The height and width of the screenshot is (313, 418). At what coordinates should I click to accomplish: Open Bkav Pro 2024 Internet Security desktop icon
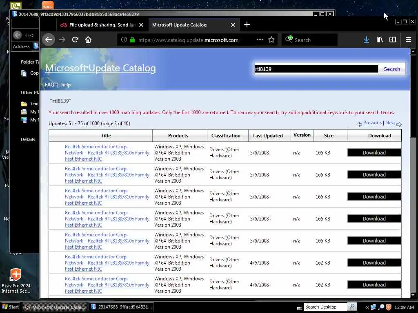(x=16, y=281)
